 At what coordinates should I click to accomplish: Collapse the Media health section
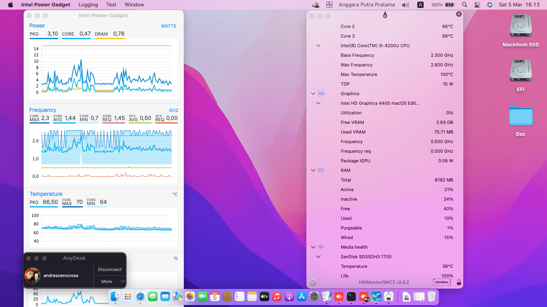(x=313, y=247)
